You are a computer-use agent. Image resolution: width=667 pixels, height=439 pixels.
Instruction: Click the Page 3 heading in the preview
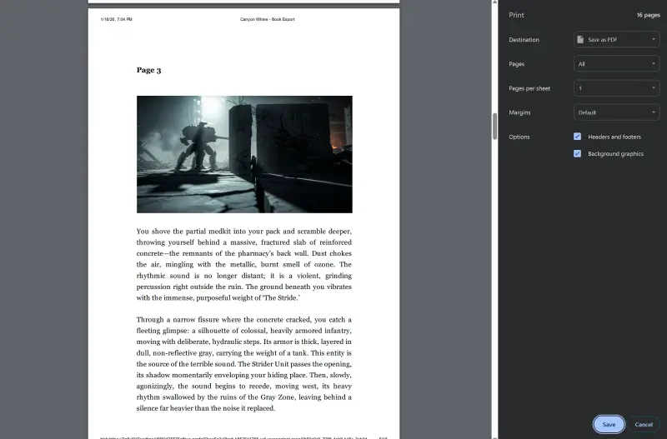click(x=149, y=70)
